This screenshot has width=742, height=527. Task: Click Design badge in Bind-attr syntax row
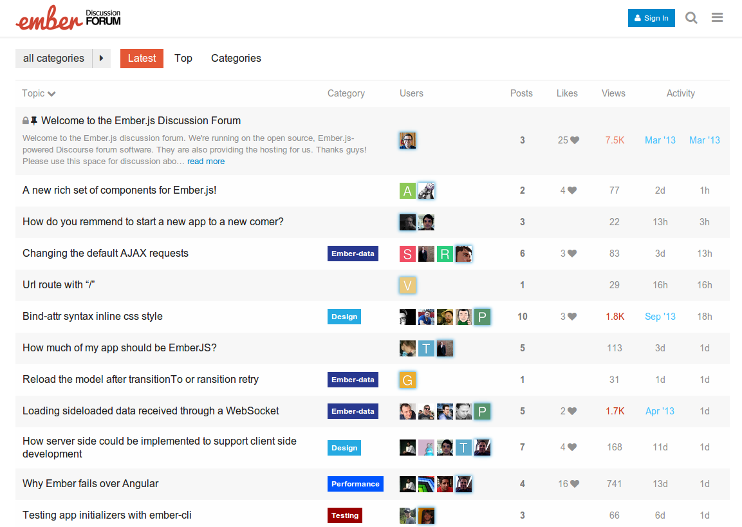click(x=344, y=317)
